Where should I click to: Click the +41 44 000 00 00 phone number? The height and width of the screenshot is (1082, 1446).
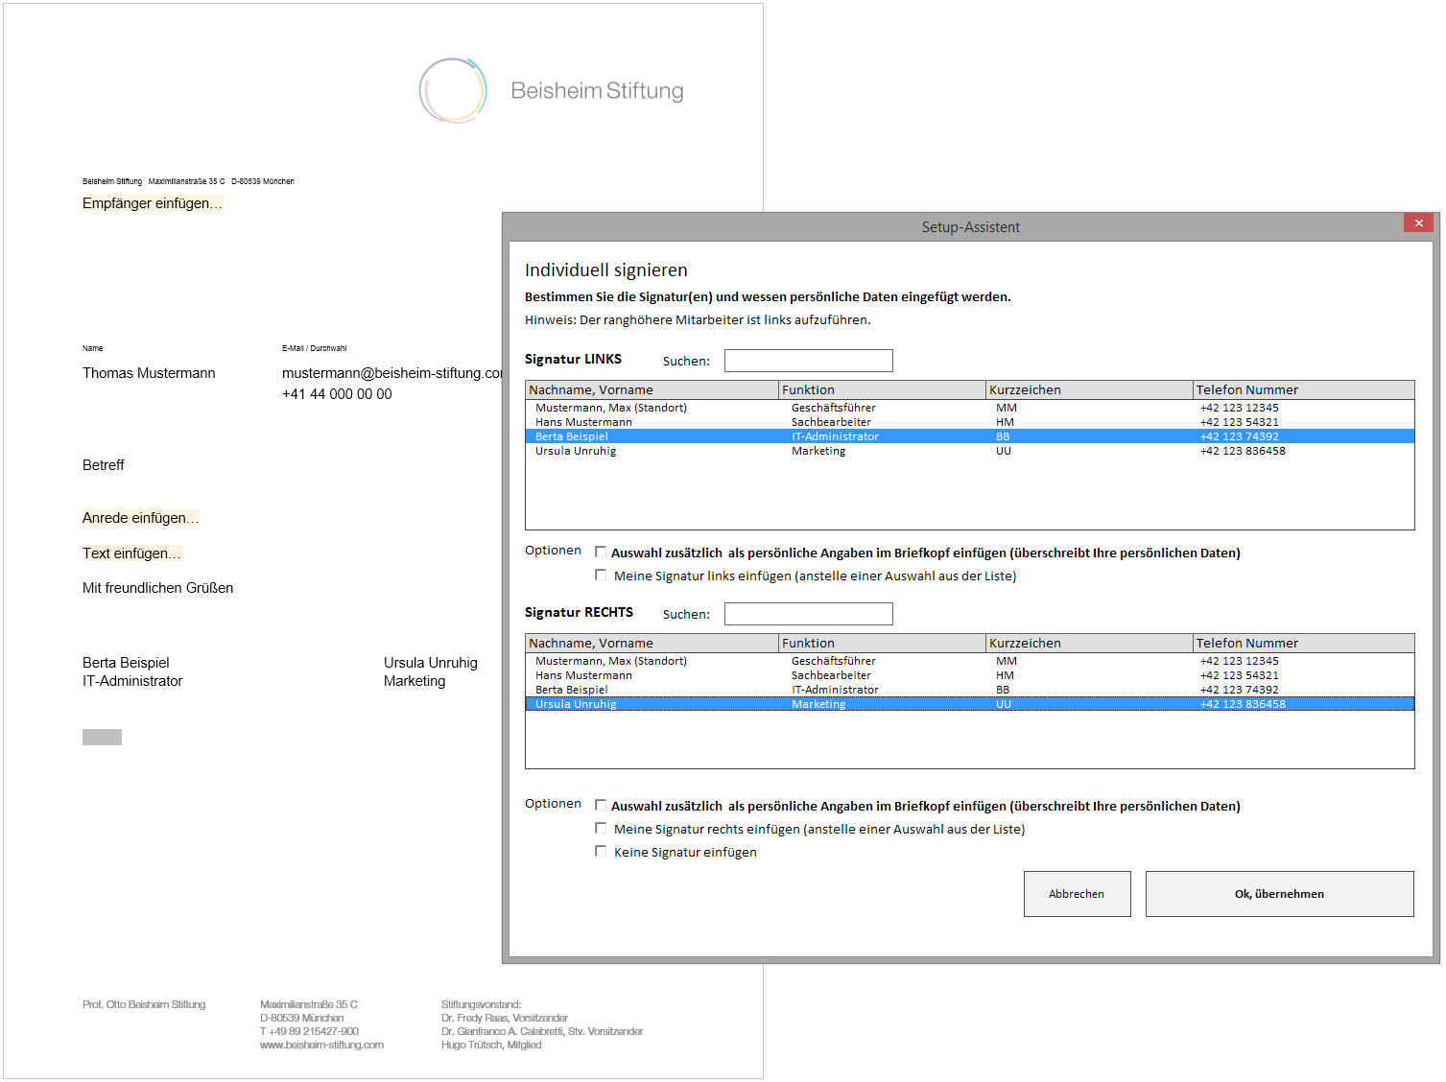point(337,394)
